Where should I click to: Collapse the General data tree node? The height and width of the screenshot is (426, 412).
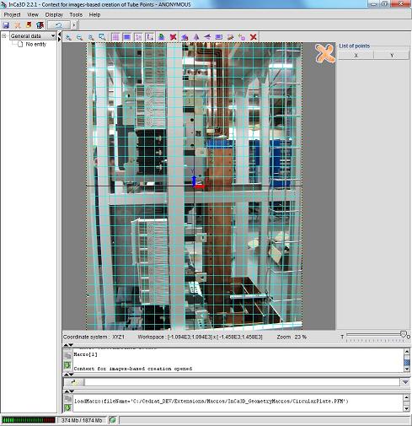pyautogui.click(x=4, y=36)
